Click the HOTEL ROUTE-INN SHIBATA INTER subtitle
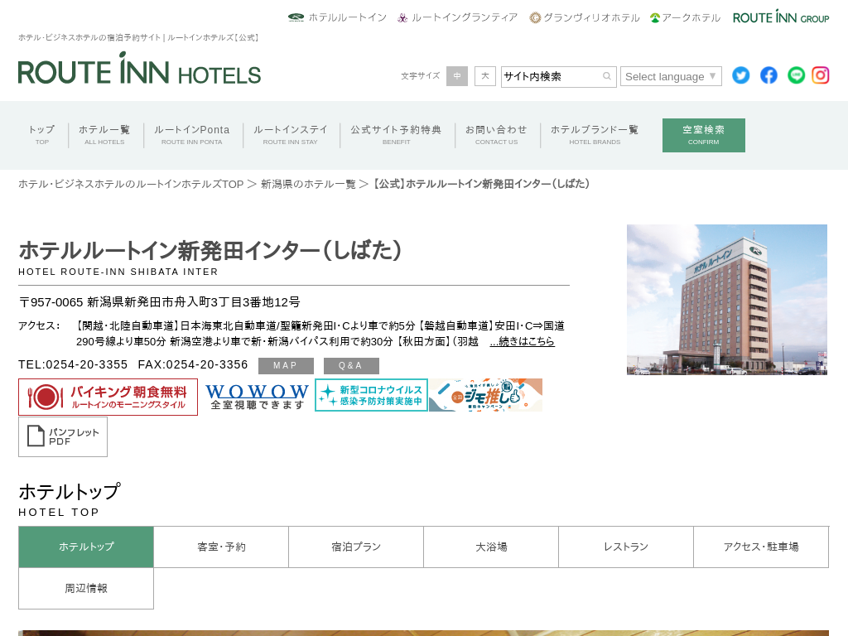This screenshot has width=848, height=636. (118, 272)
